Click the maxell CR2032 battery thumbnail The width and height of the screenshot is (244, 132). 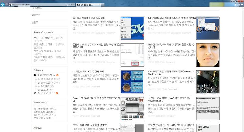point(132,82)
